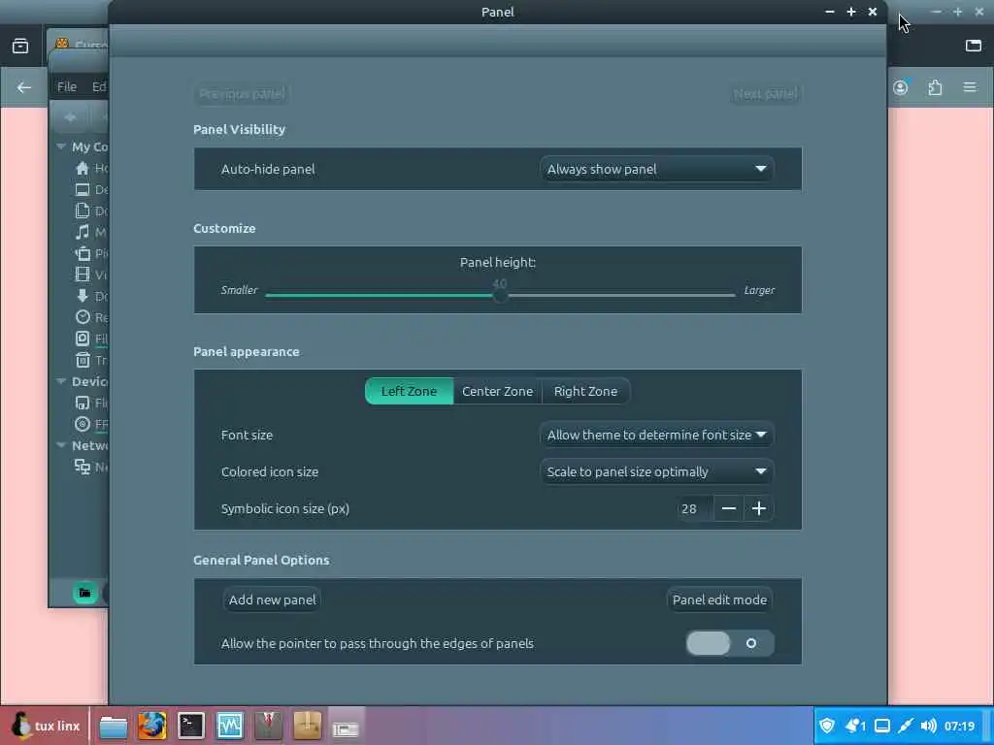Click the green folder button at file manager bottom
The image size is (994, 745).
point(85,594)
